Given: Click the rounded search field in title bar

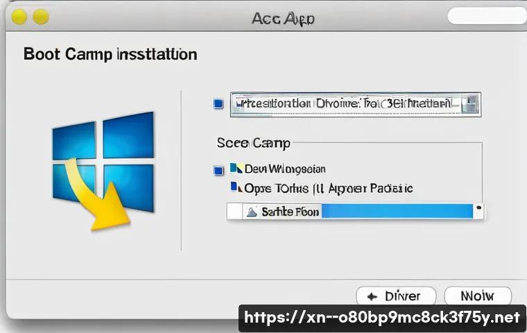Looking at the screenshot, I should (x=485, y=16).
